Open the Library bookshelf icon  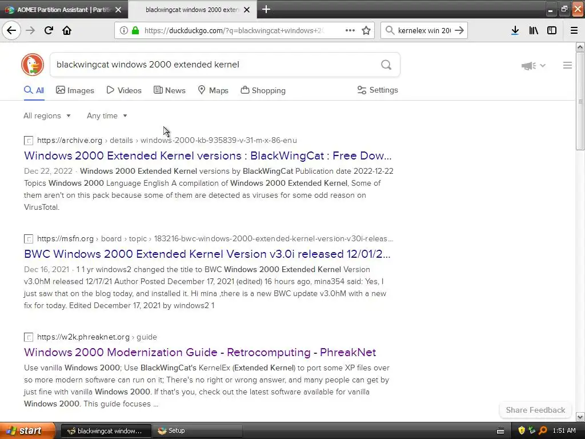pos(534,30)
